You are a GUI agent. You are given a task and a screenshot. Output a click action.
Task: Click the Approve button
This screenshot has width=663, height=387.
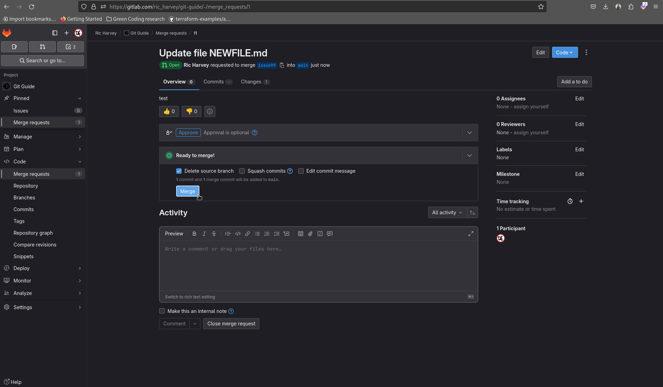[188, 133]
